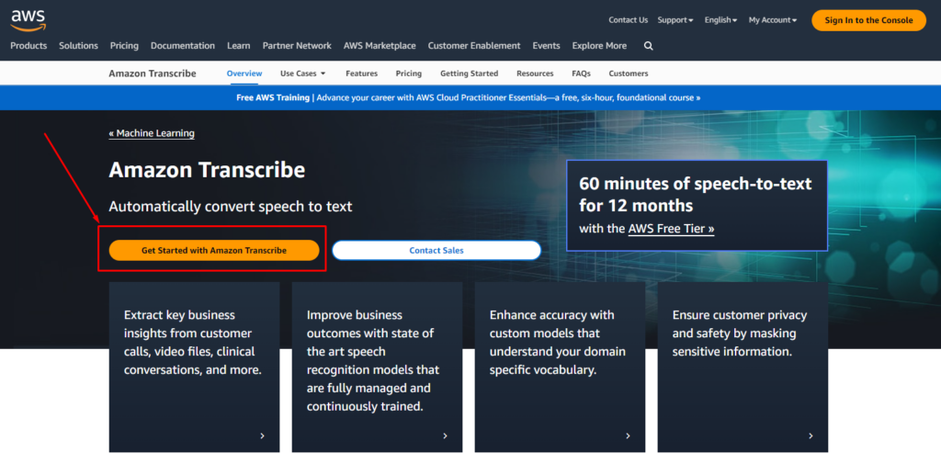941x464 pixels.
Task: Click Sign In to the Console button
Action: click(868, 20)
